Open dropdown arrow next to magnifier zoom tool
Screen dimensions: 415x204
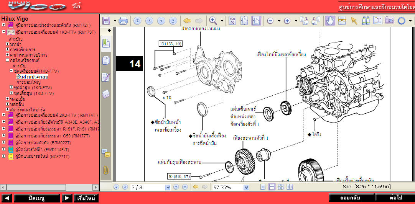222,21
